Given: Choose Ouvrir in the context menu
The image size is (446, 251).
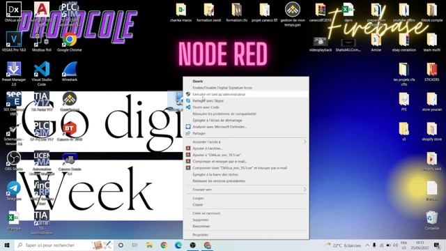Looking at the screenshot, I should pos(246,81).
